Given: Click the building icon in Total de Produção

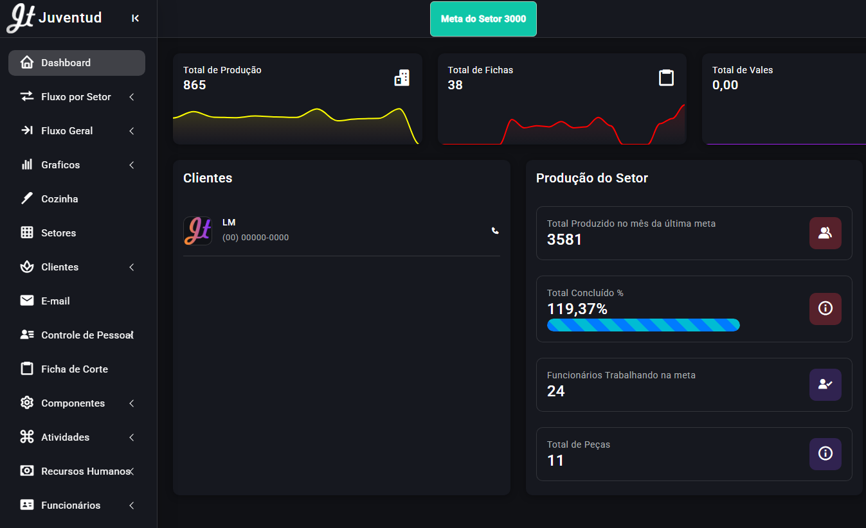Looking at the screenshot, I should point(402,78).
